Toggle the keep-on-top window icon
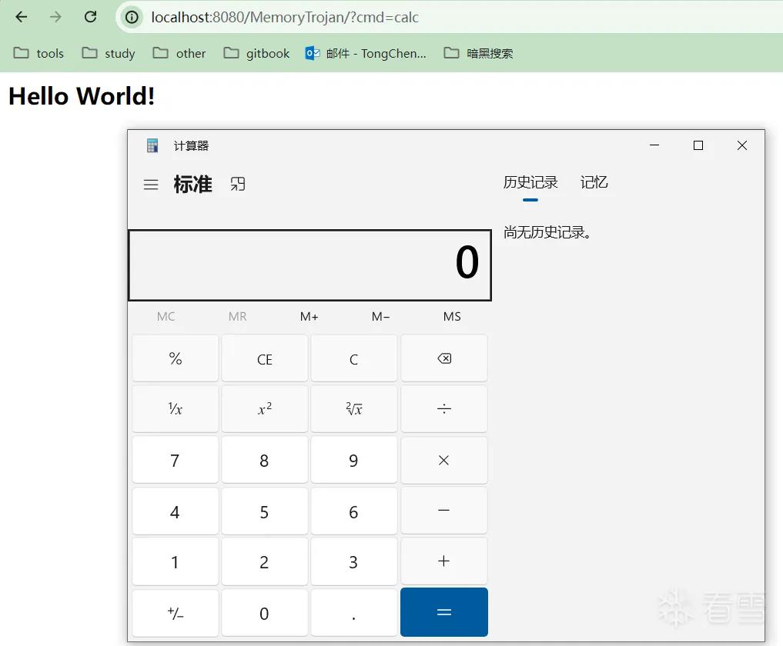 238,184
